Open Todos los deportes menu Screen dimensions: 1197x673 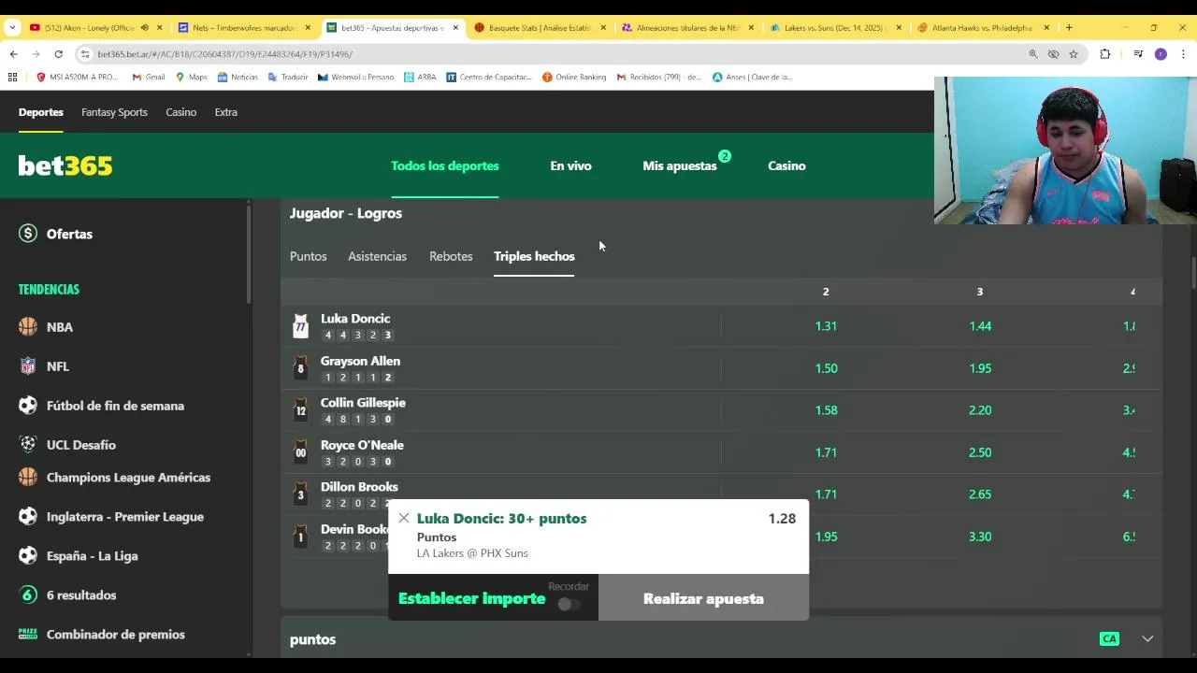pyautogui.click(x=445, y=165)
